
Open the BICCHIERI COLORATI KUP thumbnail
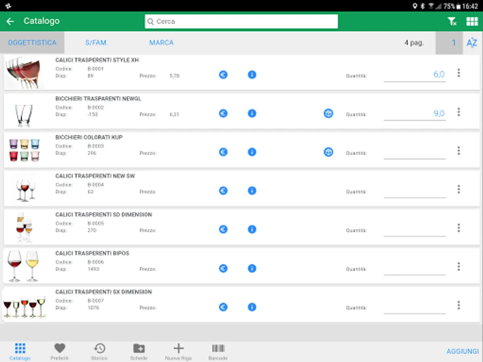25,150
